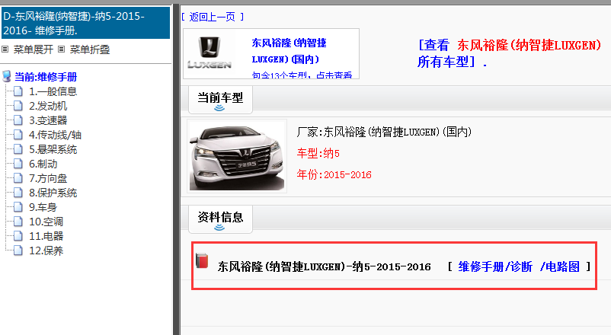Click the Luxgen brand logo
Viewport: 611px width, 335px height.
(210, 53)
